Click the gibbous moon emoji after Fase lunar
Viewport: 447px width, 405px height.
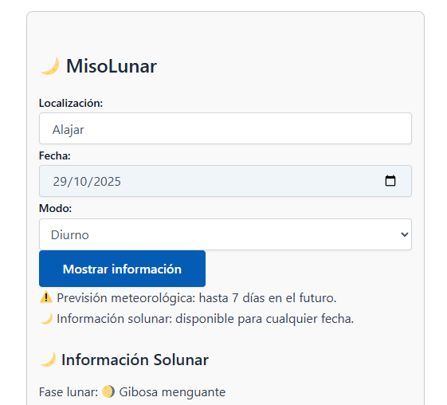point(108,391)
